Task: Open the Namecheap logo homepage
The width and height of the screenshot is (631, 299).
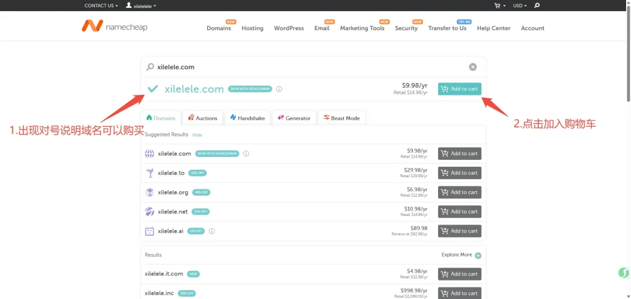Action: coord(114,26)
